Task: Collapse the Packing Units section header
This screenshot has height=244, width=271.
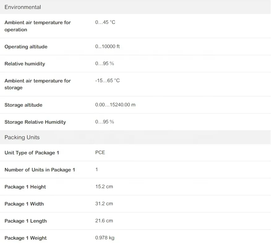Action: [x=135, y=137]
